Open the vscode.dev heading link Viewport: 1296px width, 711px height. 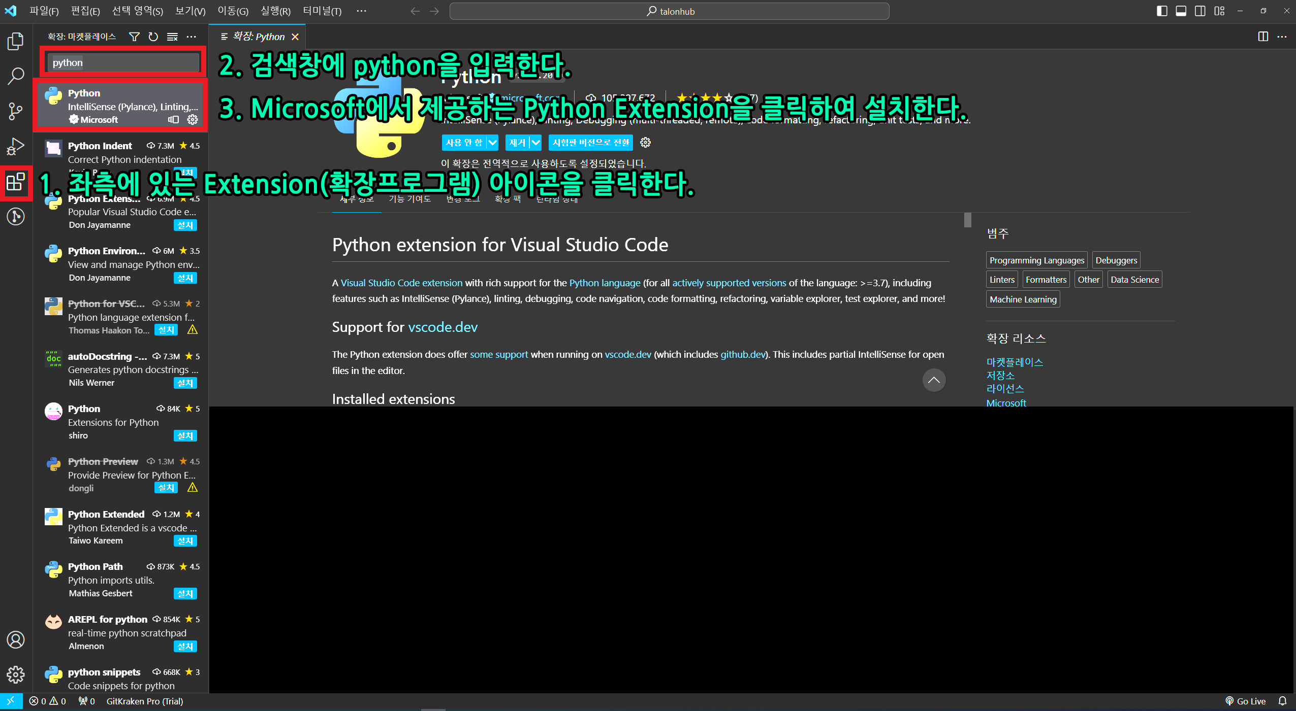(442, 327)
